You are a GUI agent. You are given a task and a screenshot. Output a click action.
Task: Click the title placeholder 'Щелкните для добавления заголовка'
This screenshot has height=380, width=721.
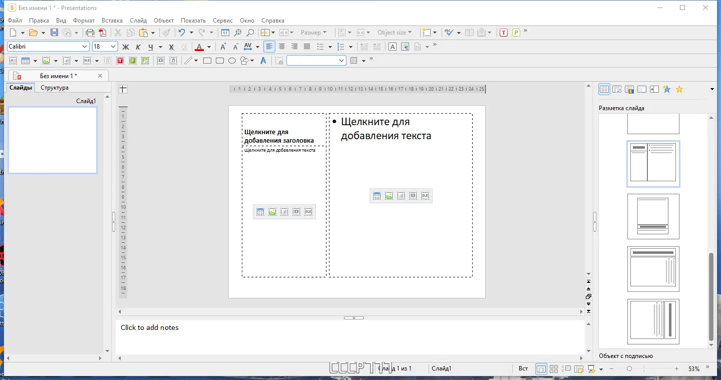279,136
